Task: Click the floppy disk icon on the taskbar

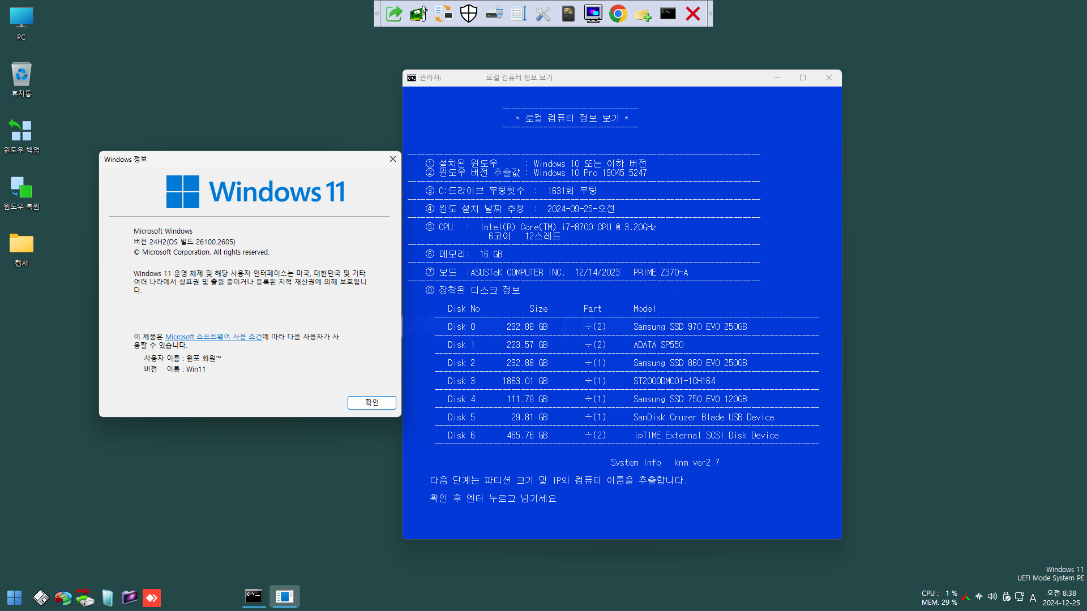Action: 41,597
